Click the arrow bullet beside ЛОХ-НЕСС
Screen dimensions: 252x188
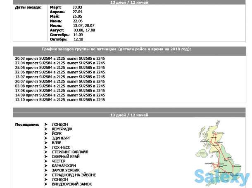click(46, 147)
